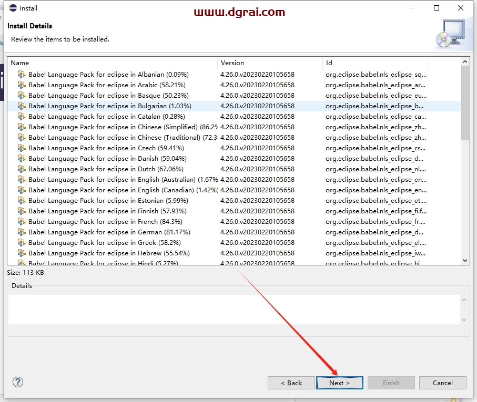
Task: Click the German language pack plugin icon
Action: tap(21, 232)
